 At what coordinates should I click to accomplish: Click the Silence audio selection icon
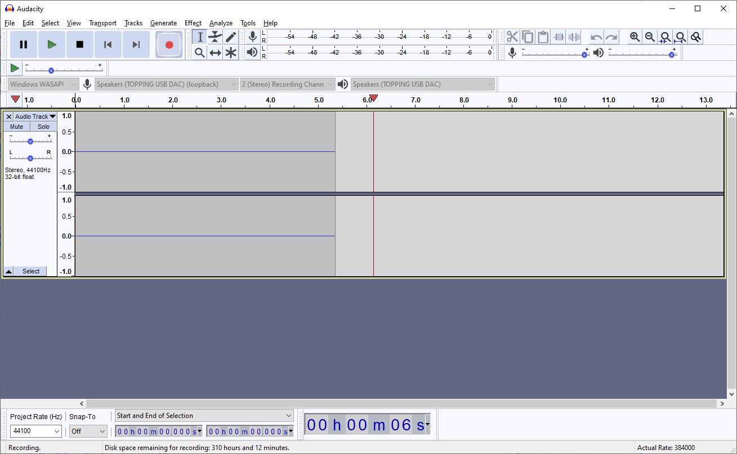(574, 37)
